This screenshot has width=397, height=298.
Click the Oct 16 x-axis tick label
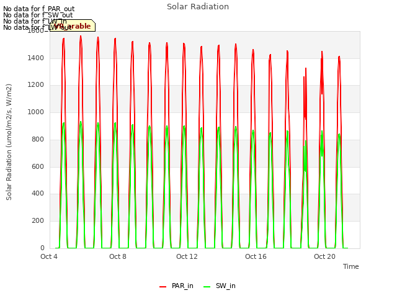coord(256,256)
